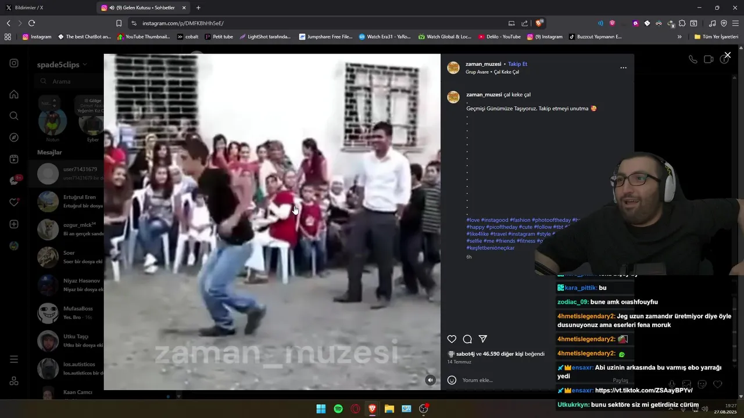
Task: Open the Windows Start menu
Action: [x=321, y=409]
